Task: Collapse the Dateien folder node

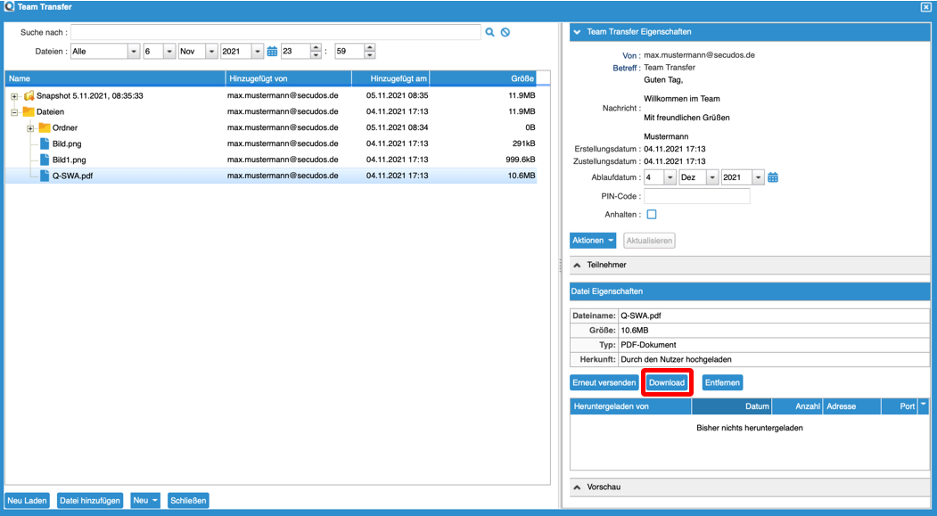Action: pyautogui.click(x=14, y=112)
